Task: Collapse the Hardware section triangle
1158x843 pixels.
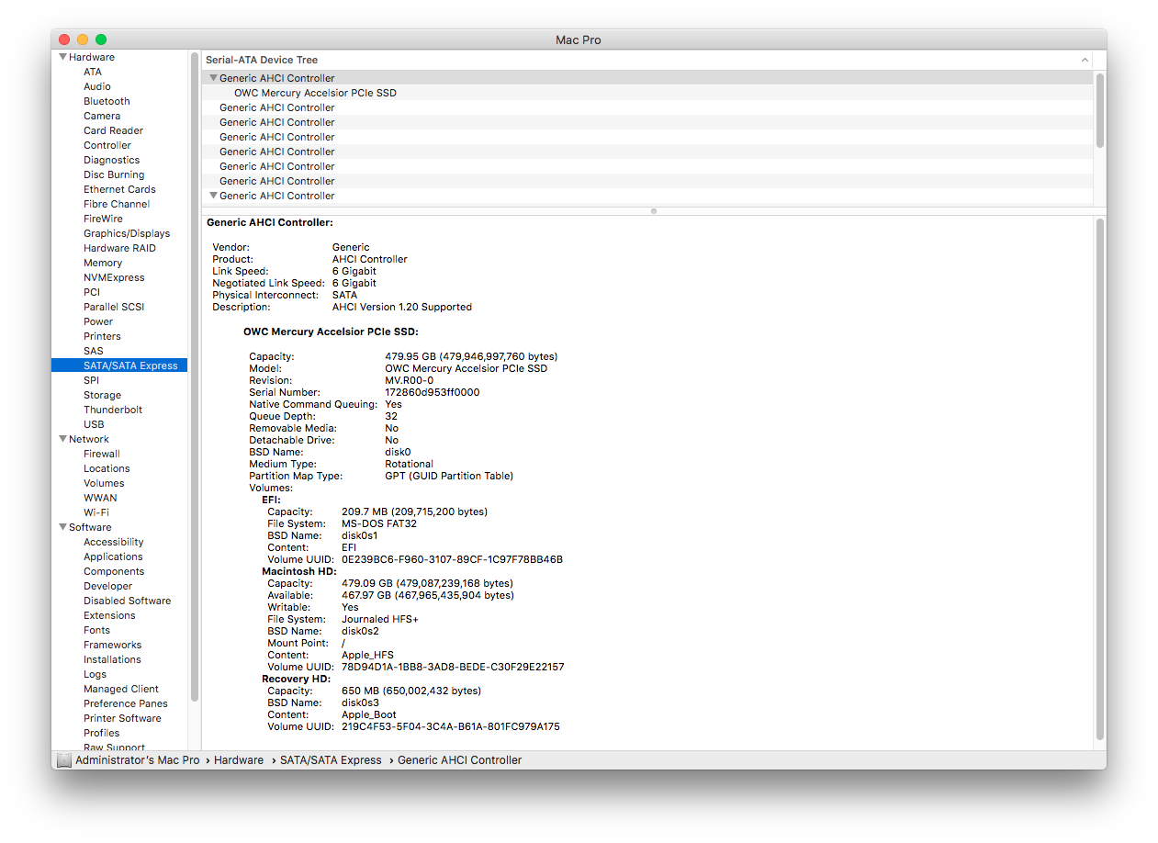Action: [x=62, y=57]
